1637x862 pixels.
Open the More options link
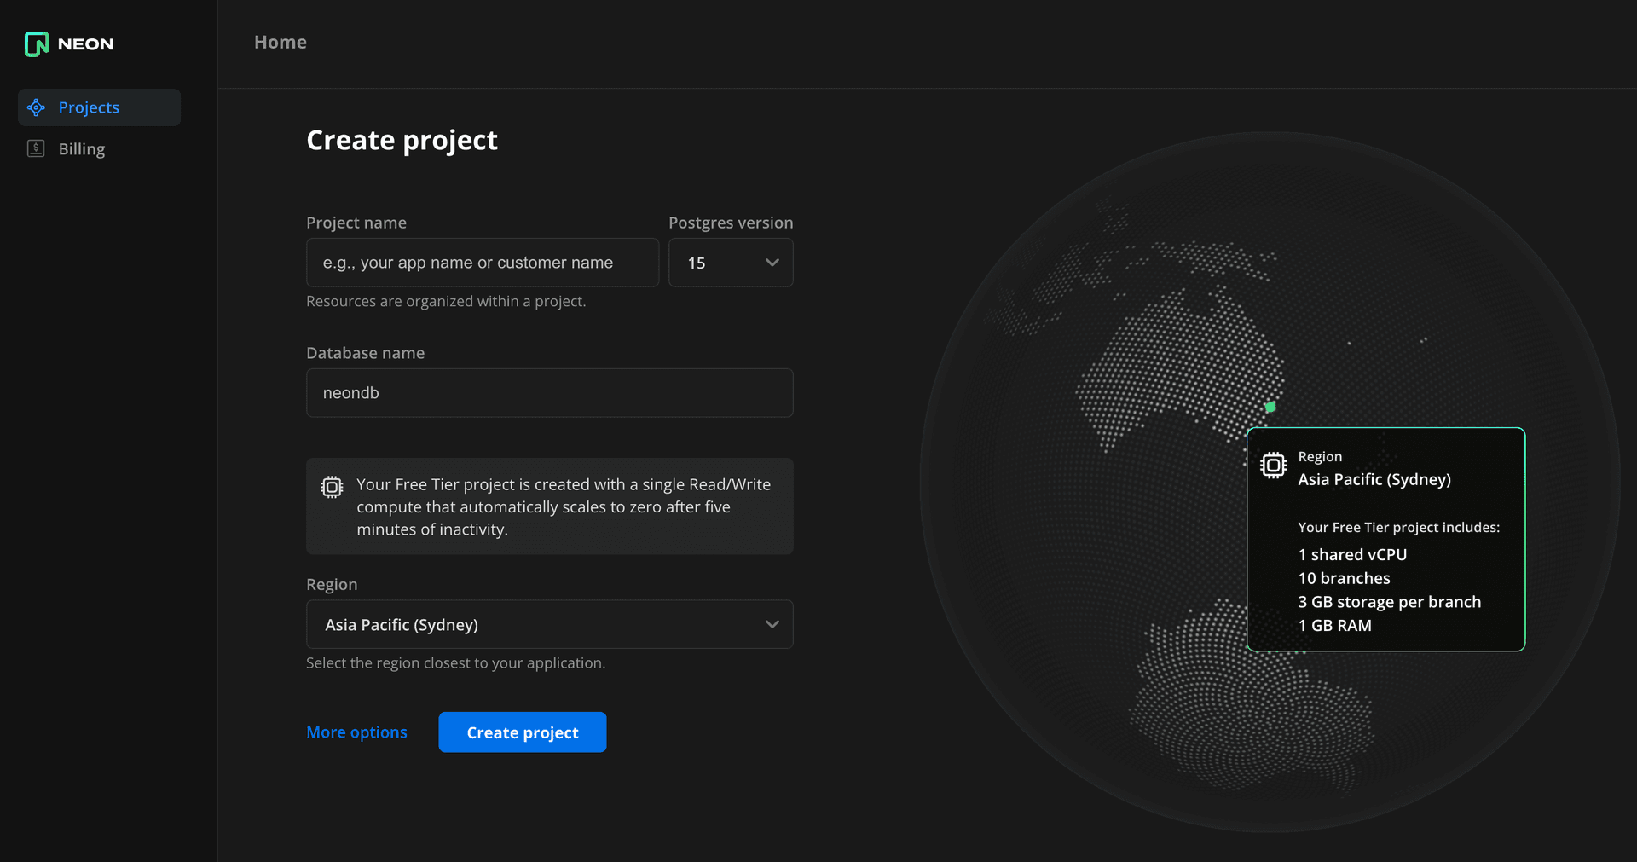(356, 732)
